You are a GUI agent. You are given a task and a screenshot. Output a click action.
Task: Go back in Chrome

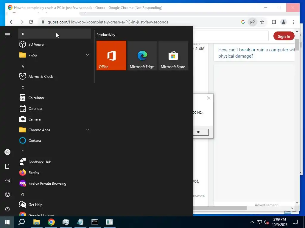[12, 22]
